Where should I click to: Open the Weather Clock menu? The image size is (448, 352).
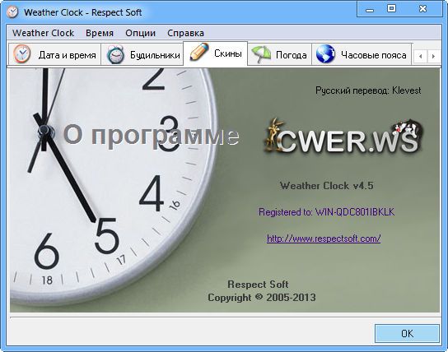pos(43,33)
